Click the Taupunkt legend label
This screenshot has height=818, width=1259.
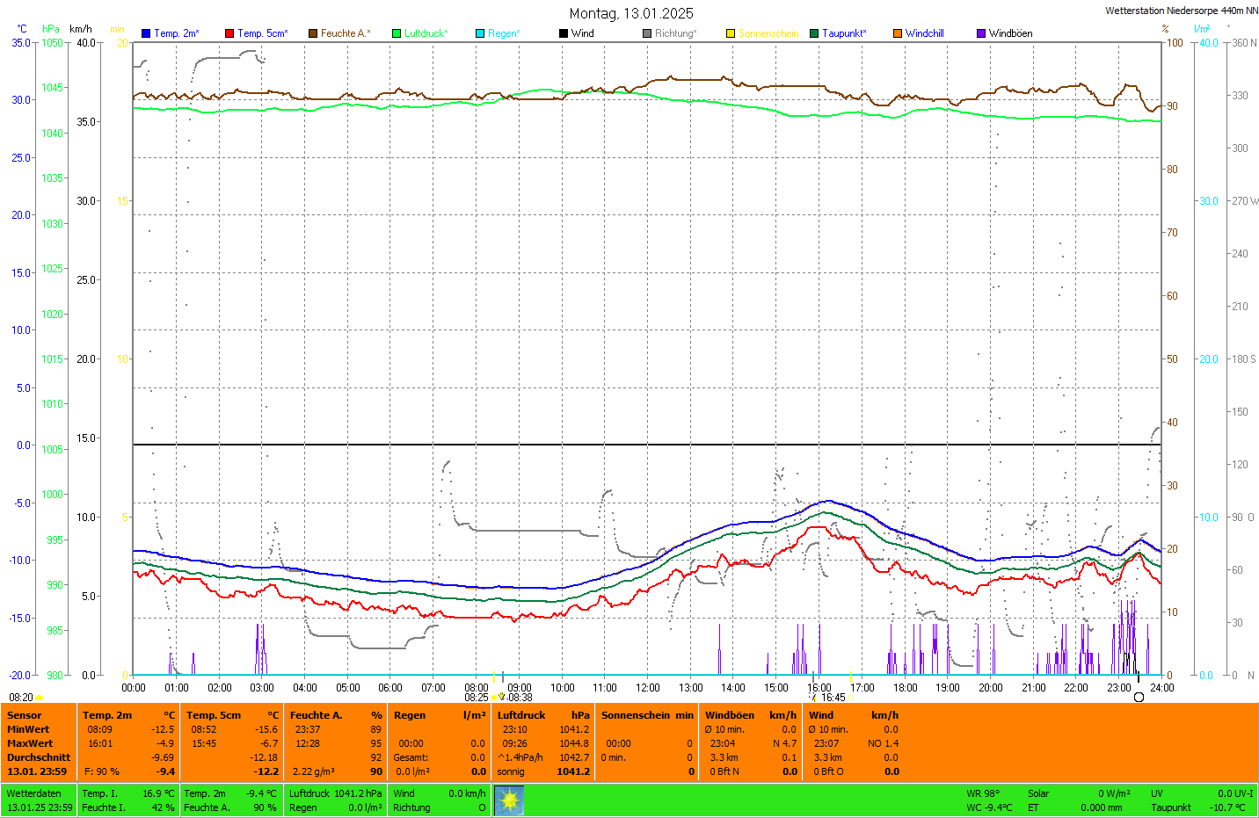844,33
